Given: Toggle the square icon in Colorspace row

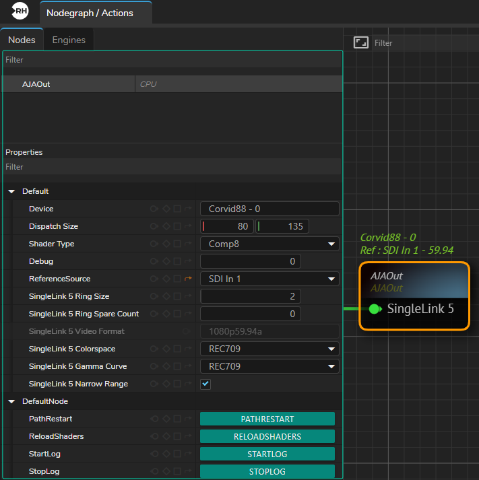Looking at the screenshot, I should (177, 349).
